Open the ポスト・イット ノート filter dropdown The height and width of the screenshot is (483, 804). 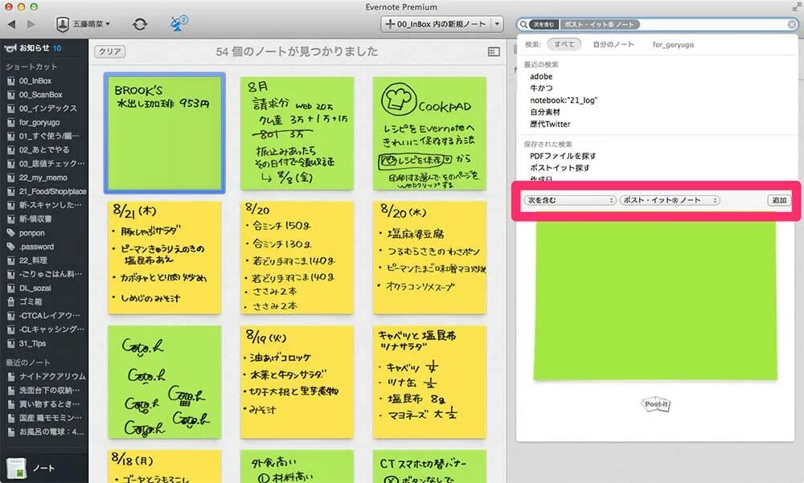669,200
